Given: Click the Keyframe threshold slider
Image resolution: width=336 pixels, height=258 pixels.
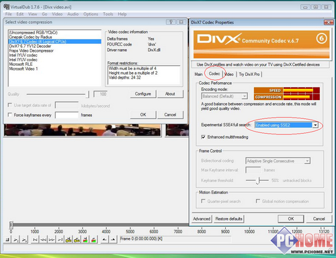Looking at the screenshot, I should point(258,181).
